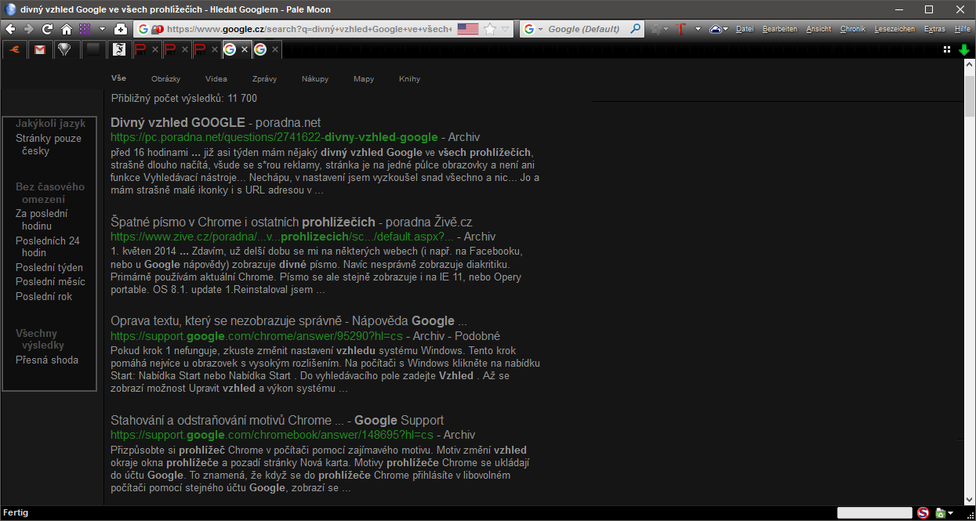Image resolution: width=976 pixels, height=521 pixels.
Task: Click the red S blocker icon in status bar
Action: [x=923, y=513]
